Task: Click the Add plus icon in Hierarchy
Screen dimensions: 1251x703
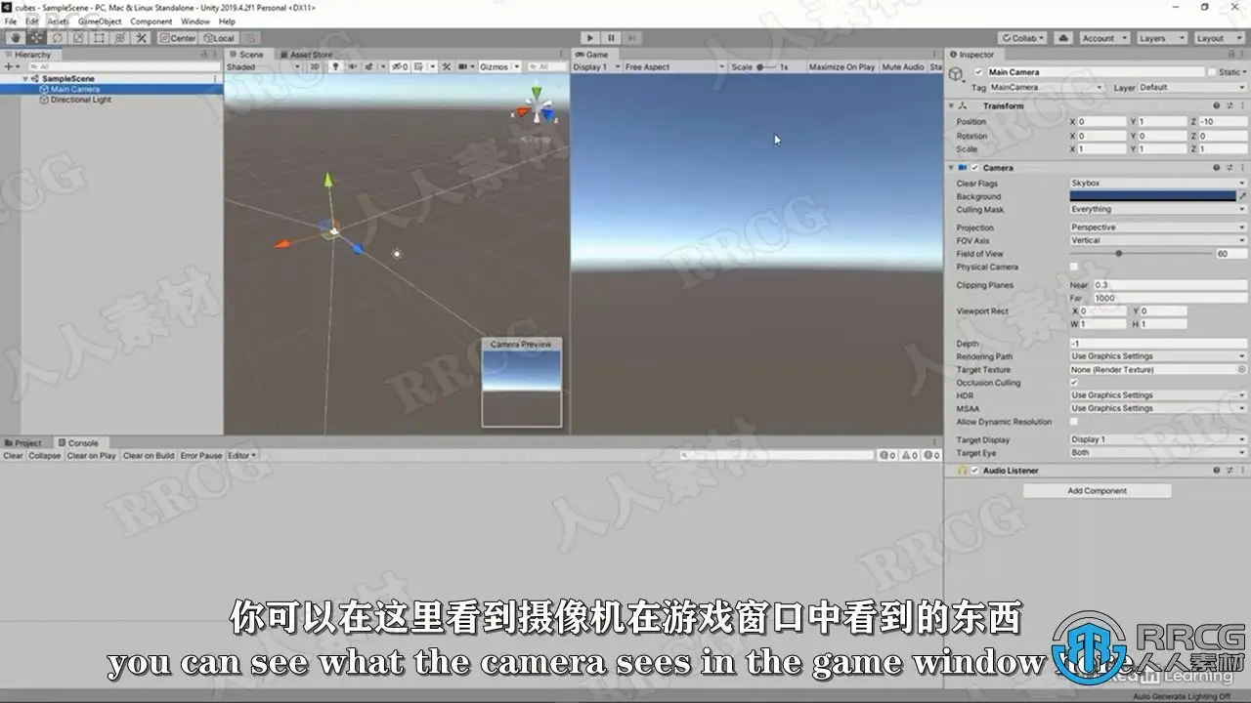Action: click(9, 66)
